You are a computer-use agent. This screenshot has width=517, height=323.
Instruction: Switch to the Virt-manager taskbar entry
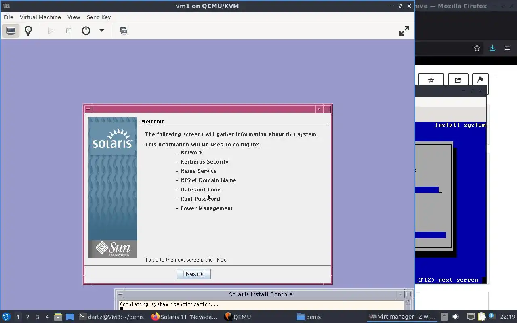point(402,317)
